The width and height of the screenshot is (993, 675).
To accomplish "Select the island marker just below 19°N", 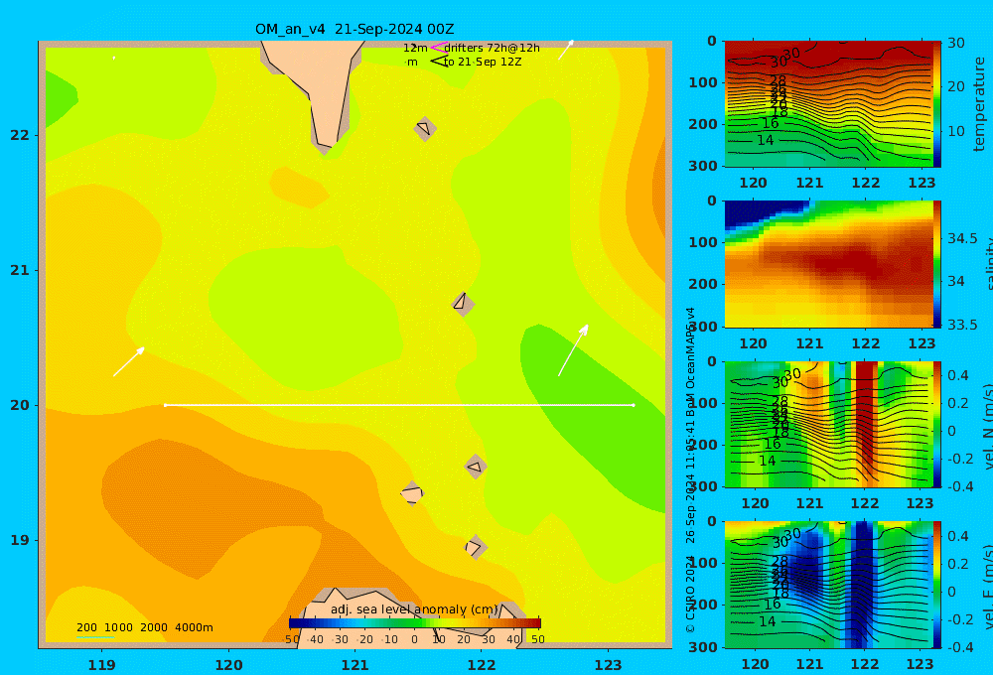I will [476, 547].
